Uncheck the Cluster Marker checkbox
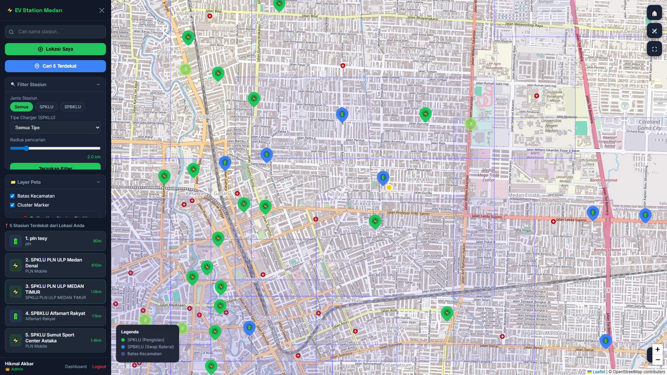667x375 pixels. (13, 205)
